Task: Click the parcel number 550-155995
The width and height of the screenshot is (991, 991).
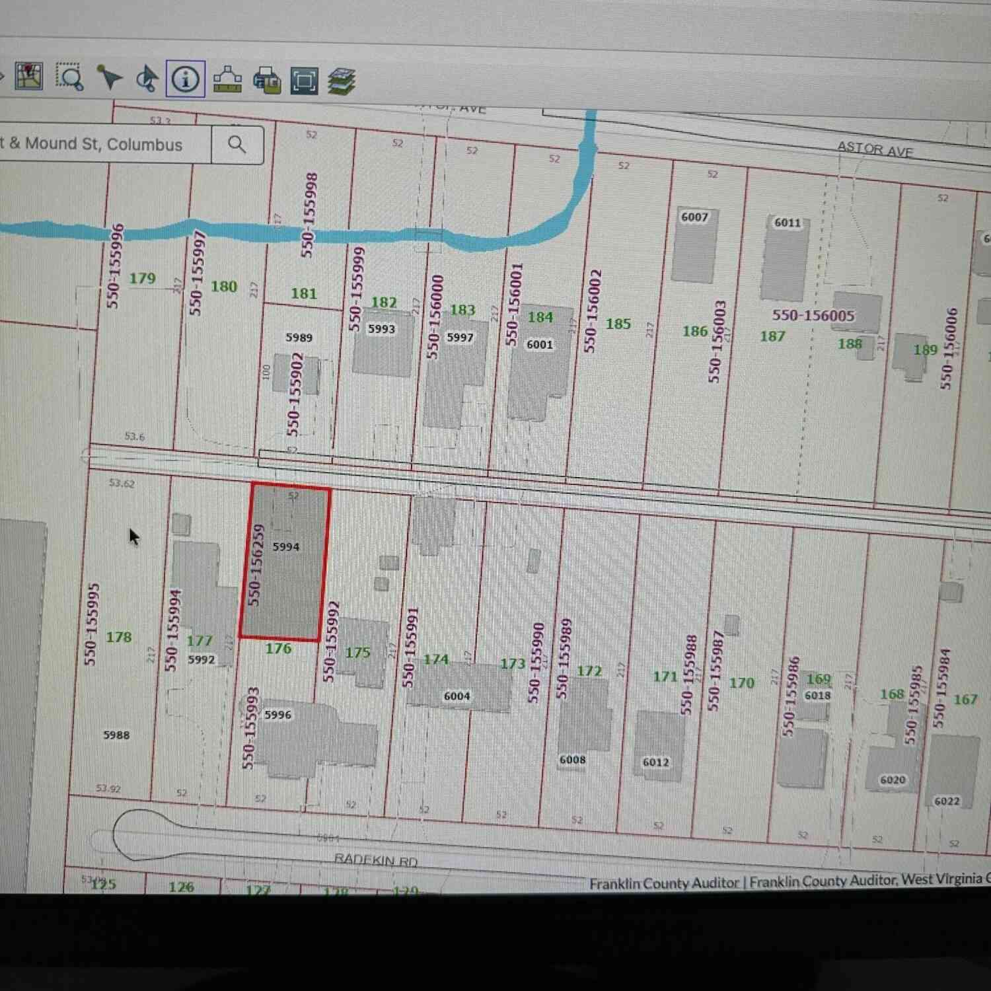Action: (91, 624)
